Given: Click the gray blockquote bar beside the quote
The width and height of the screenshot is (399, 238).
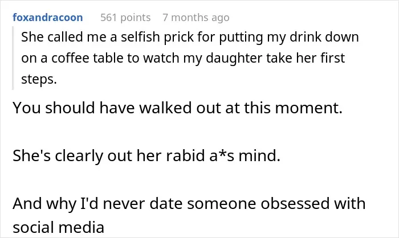Looking at the screenshot, I should [13, 58].
